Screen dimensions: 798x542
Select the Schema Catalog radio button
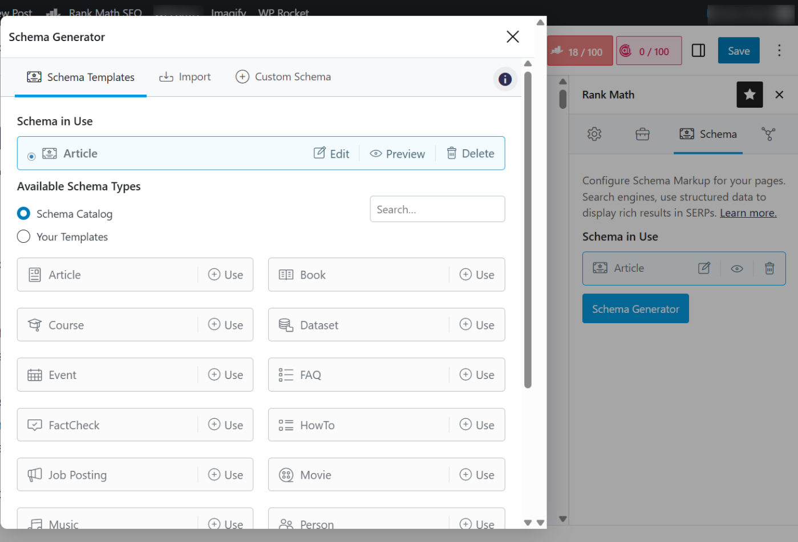[23, 214]
